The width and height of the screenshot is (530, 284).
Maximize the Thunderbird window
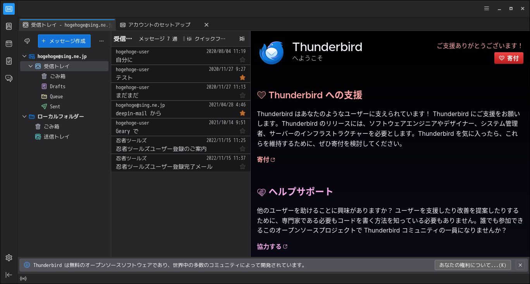[x=511, y=9]
